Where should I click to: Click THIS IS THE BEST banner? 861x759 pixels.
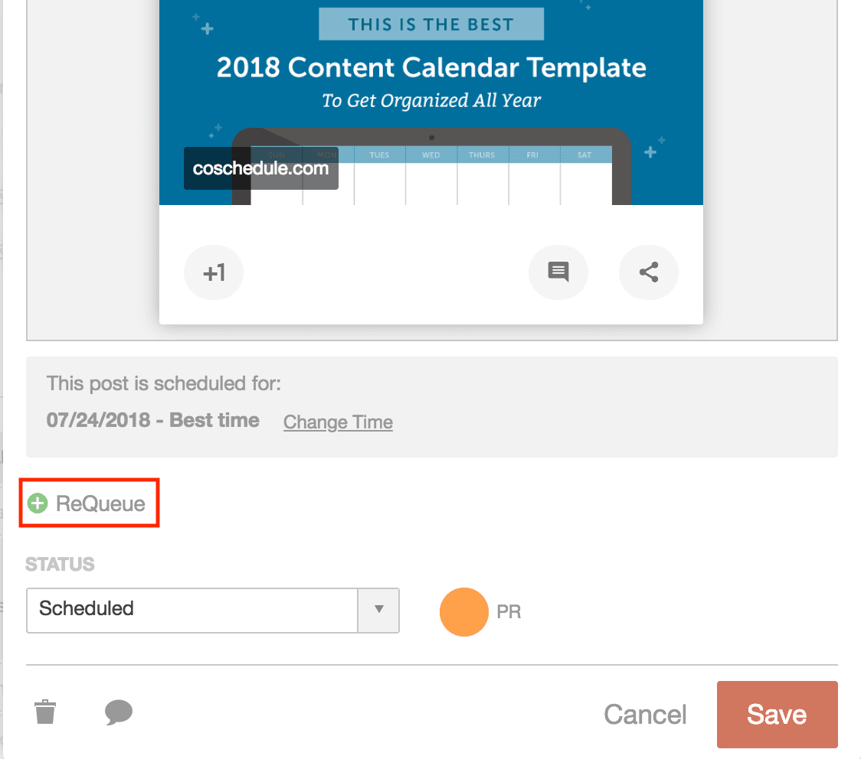click(431, 24)
